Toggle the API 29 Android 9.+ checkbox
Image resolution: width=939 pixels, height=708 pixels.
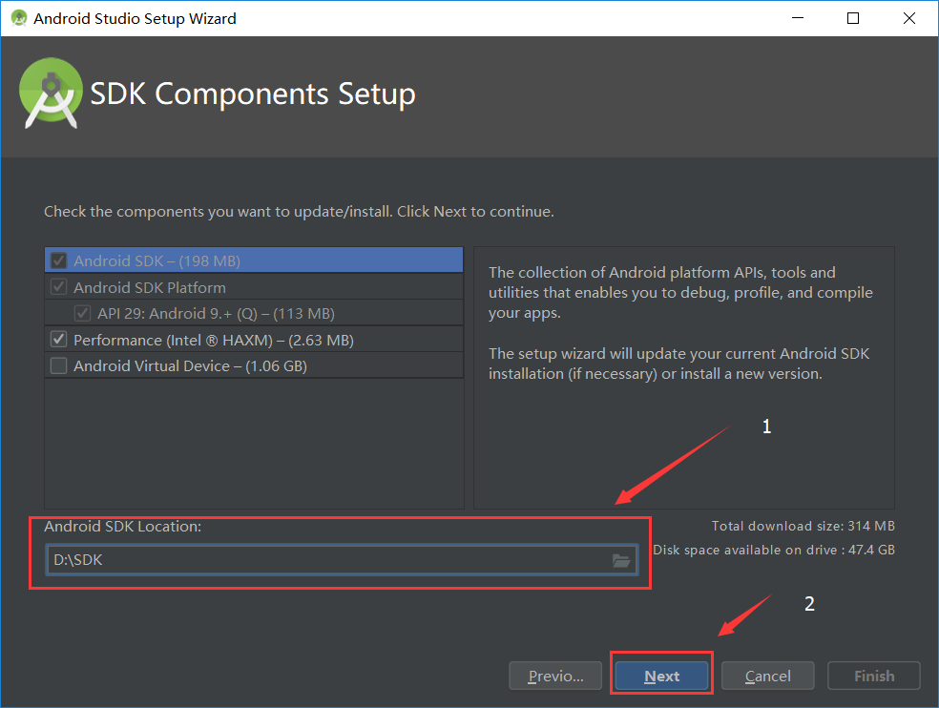tap(83, 313)
